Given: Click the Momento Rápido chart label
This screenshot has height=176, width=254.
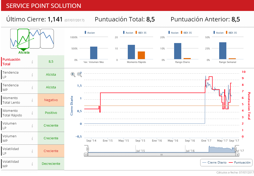Looking at the screenshot, I should pos(136,62).
